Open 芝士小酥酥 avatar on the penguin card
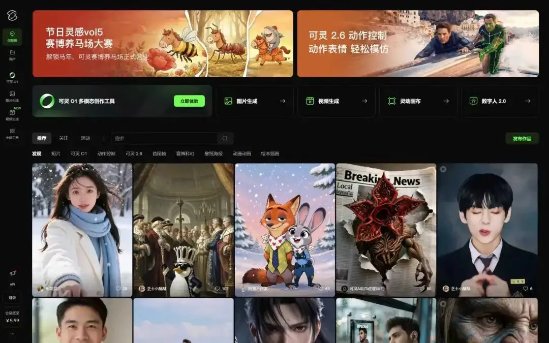 (141, 289)
